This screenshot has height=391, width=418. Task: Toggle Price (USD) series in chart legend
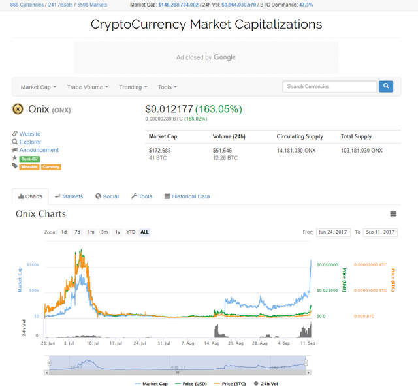(191, 384)
